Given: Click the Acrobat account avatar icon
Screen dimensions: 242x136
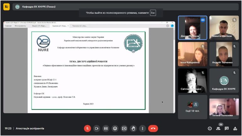Looking at the screenshot, I should 172,26.
